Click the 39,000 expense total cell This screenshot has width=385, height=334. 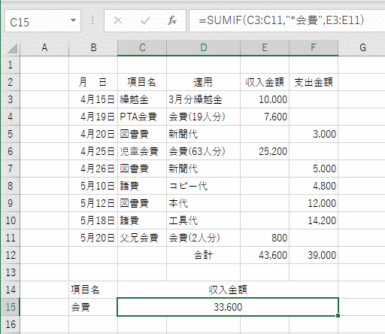coord(314,255)
